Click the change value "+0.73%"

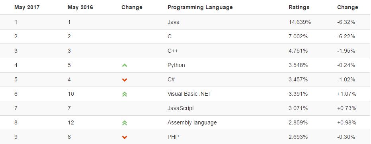point(347,108)
